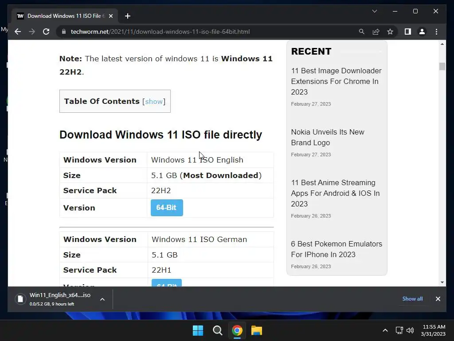
Task: Open the clock showing 11:55 AM
Action: [433, 330]
